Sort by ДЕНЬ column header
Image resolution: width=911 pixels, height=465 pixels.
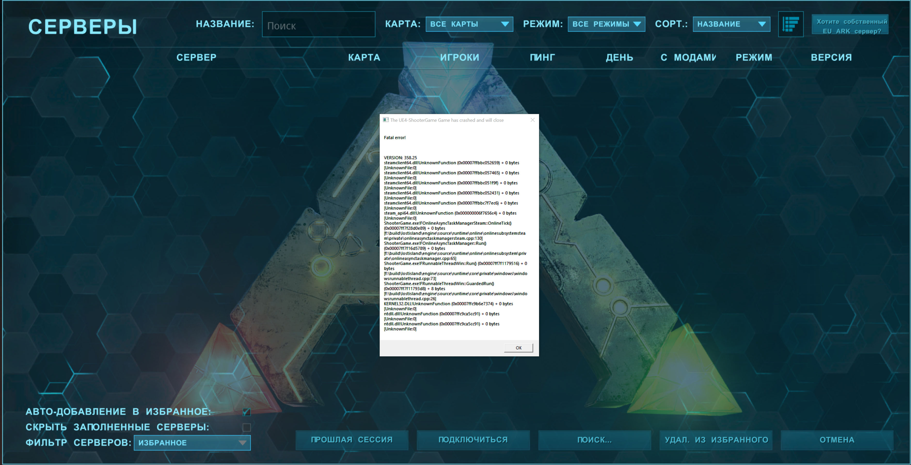click(x=619, y=57)
